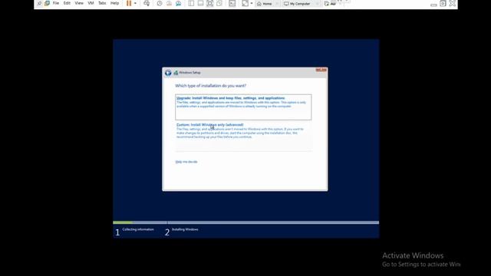Toggle the thumbnail bar view icon

200,3
